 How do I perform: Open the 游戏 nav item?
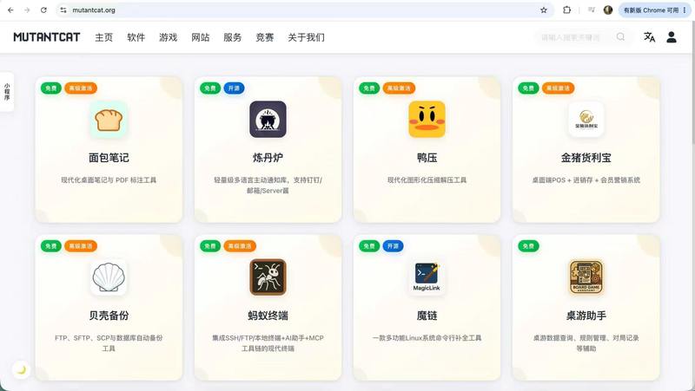coord(168,37)
